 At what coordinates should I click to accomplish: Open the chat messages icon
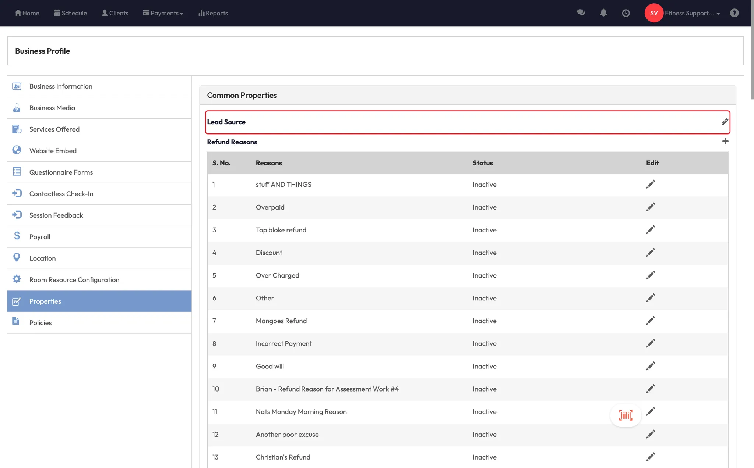pyautogui.click(x=581, y=13)
